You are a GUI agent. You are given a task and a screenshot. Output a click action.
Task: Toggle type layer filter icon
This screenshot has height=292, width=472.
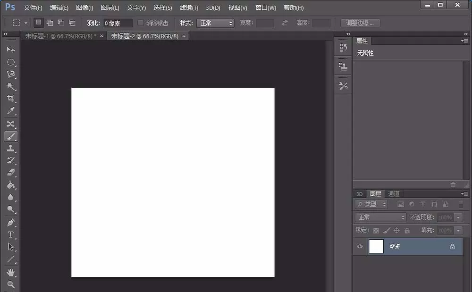423,204
